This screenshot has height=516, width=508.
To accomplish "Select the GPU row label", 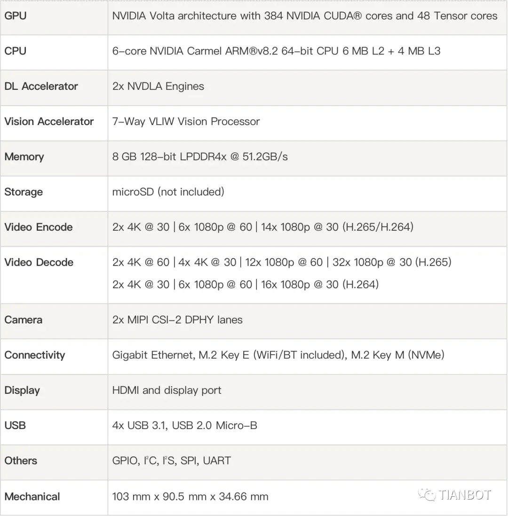I will (x=16, y=16).
